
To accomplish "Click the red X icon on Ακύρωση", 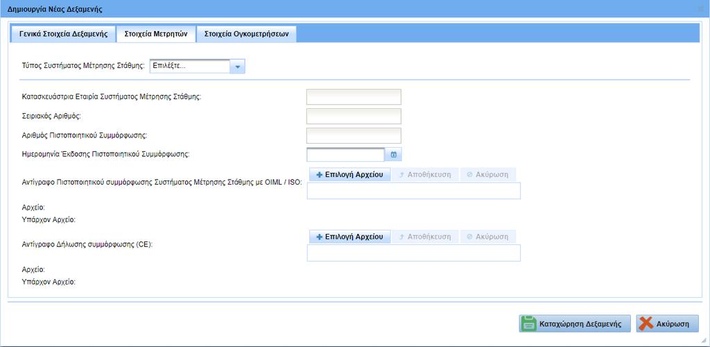I will pyautogui.click(x=646, y=324).
